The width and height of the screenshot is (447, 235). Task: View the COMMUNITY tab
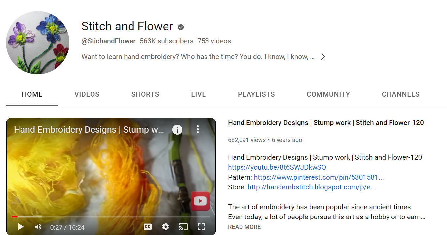[x=328, y=94]
